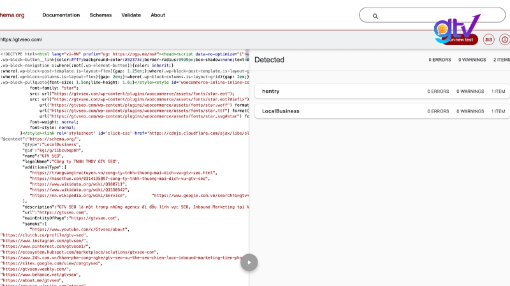Viewport: 510px width, 286px height.
Task: Click the GTV logo overlay
Action: (x=455, y=27)
